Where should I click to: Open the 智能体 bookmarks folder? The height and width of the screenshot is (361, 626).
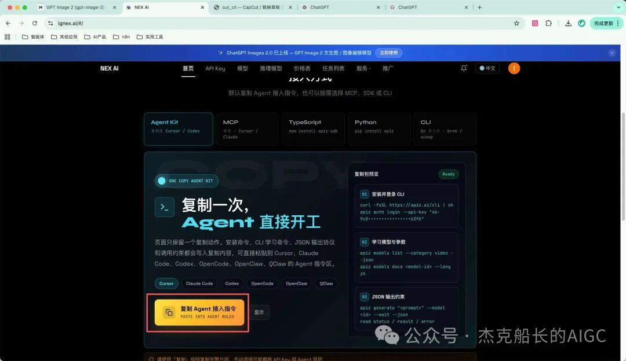(33, 36)
